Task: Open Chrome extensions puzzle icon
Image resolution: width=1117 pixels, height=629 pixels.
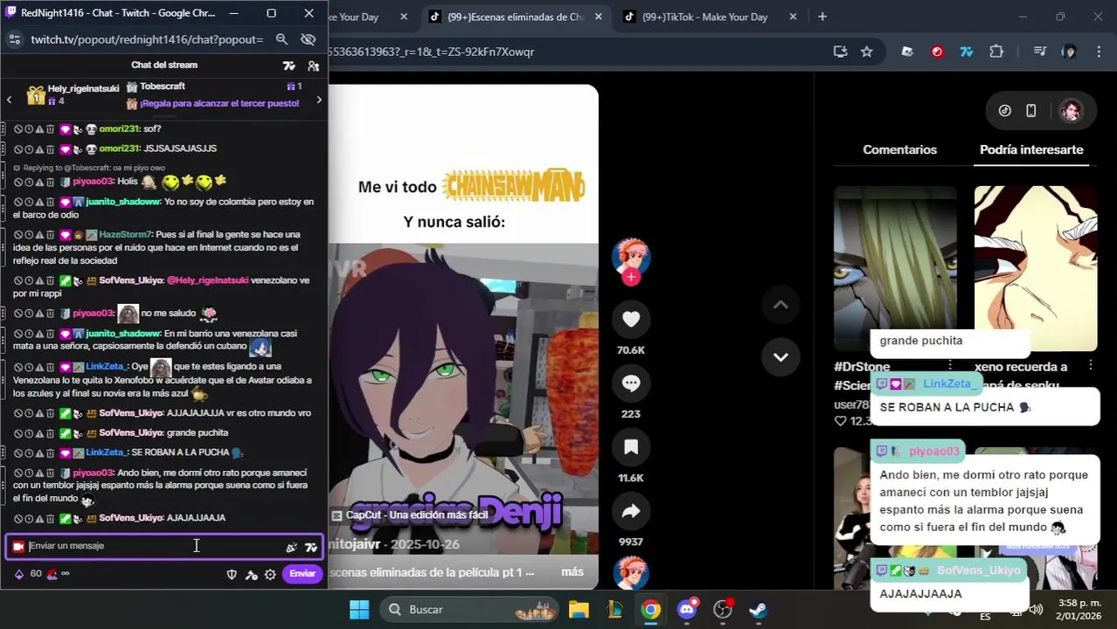Action: (x=996, y=52)
